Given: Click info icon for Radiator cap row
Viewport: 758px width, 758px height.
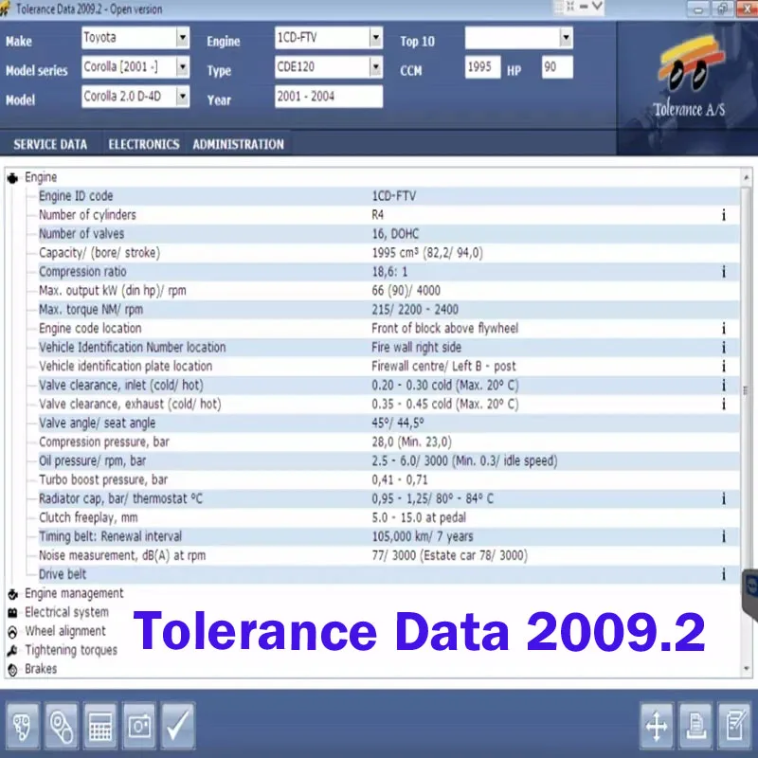Looking at the screenshot, I should click(x=724, y=499).
